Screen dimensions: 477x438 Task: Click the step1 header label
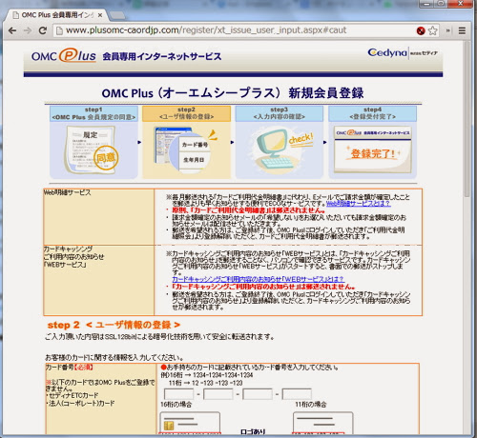click(x=93, y=113)
